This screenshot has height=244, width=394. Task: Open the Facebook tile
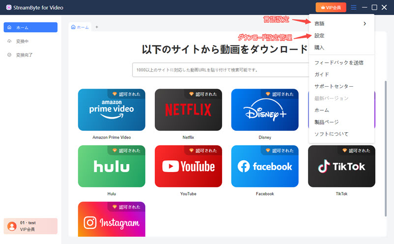tap(265, 166)
